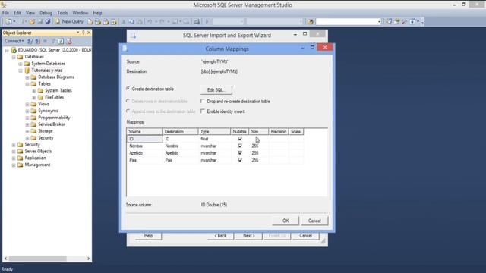The height and width of the screenshot is (273, 486).
Task: Click the Analysis Services DMX Query icon
Action: point(106,22)
